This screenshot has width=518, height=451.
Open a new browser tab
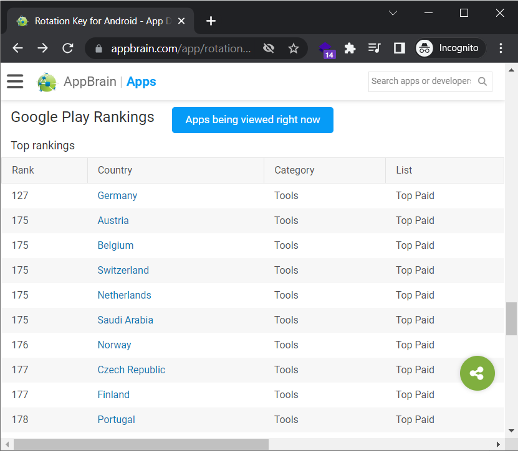coord(211,21)
